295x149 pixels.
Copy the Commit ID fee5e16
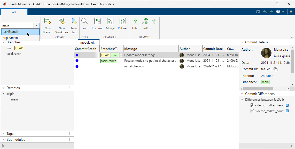tap(275, 69)
